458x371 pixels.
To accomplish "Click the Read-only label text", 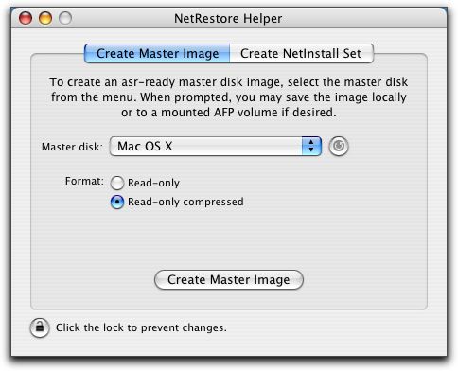I will point(153,183).
